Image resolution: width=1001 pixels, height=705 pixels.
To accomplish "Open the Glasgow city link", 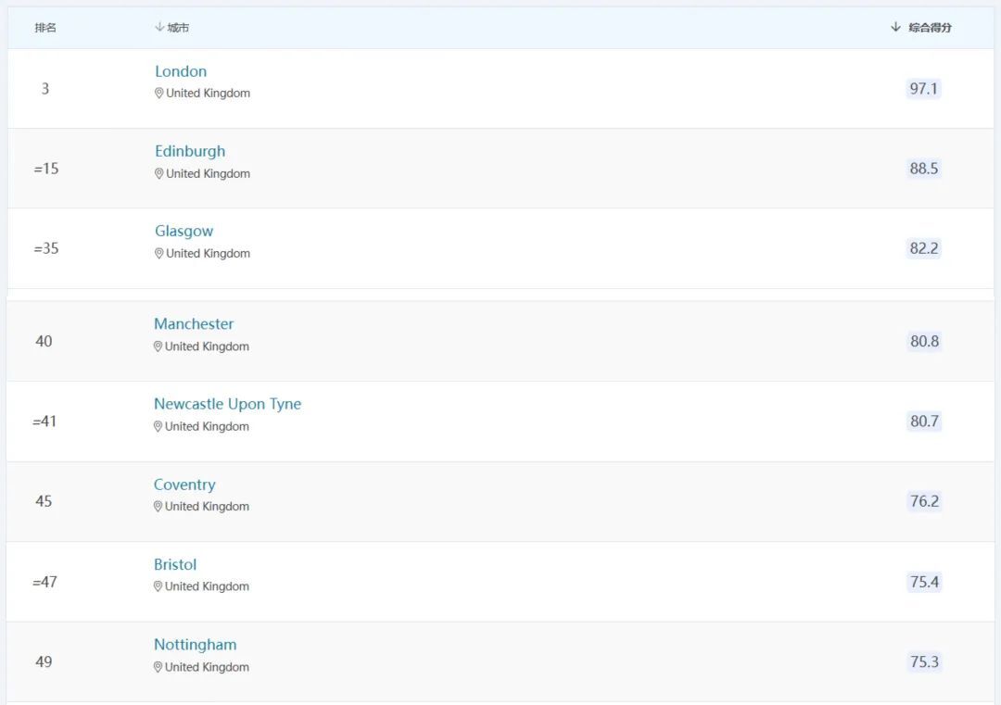I will click(184, 232).
